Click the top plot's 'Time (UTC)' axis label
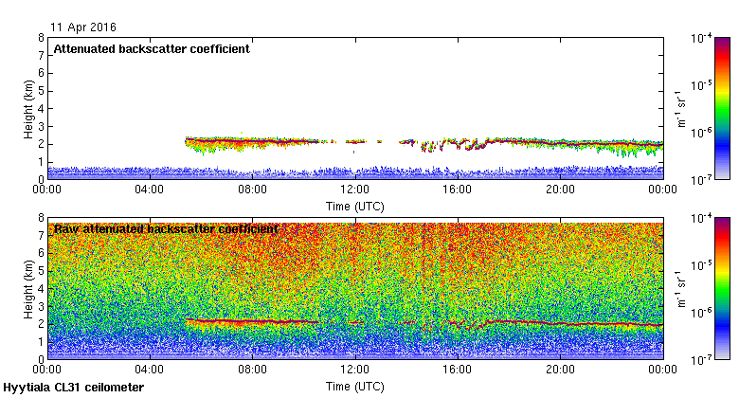This screenshot has width=739, height=398. (355, 207)
